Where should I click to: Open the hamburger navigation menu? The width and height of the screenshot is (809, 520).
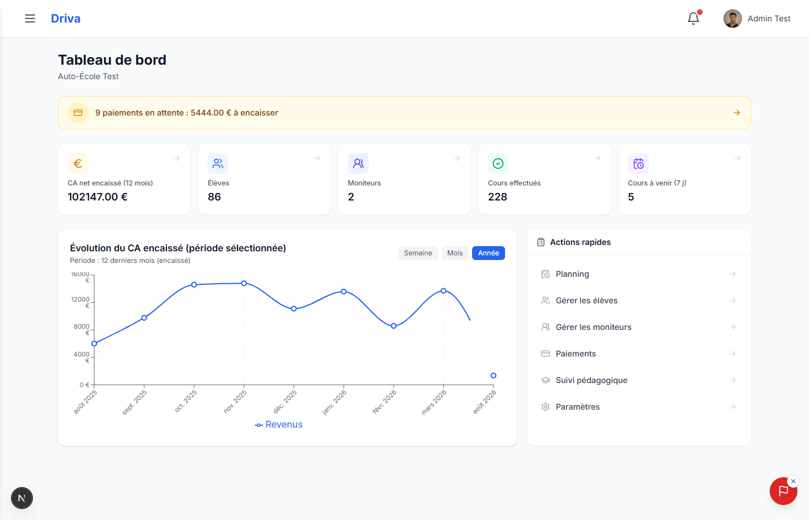(30, 18)
